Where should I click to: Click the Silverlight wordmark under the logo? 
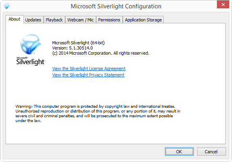point(31,62)
